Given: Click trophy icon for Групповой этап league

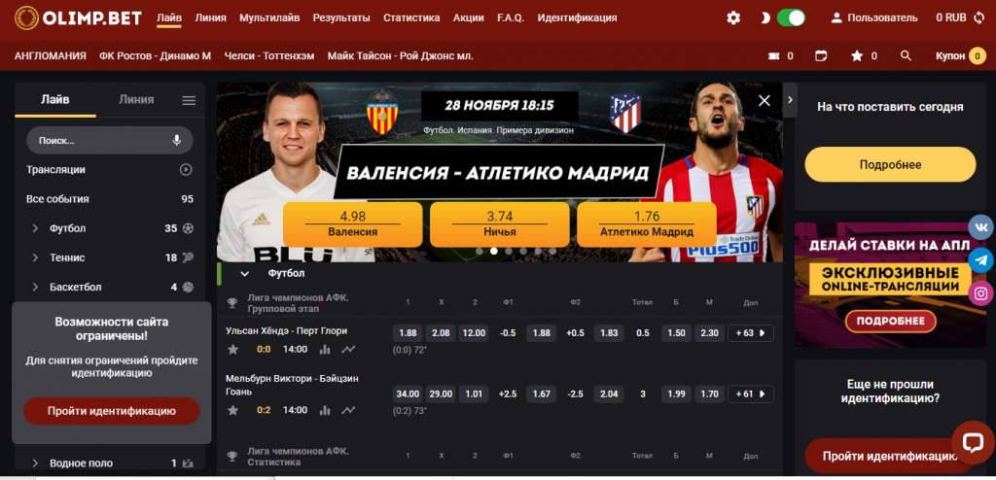Looking at the screenshot, I should pos(233,303).
